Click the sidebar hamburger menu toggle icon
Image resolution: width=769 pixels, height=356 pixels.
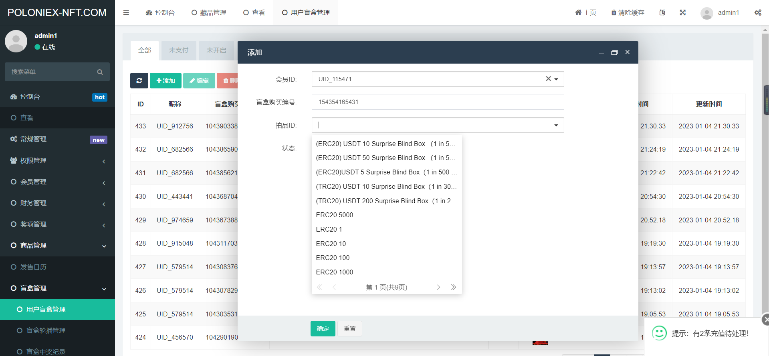tap(126, 12)
